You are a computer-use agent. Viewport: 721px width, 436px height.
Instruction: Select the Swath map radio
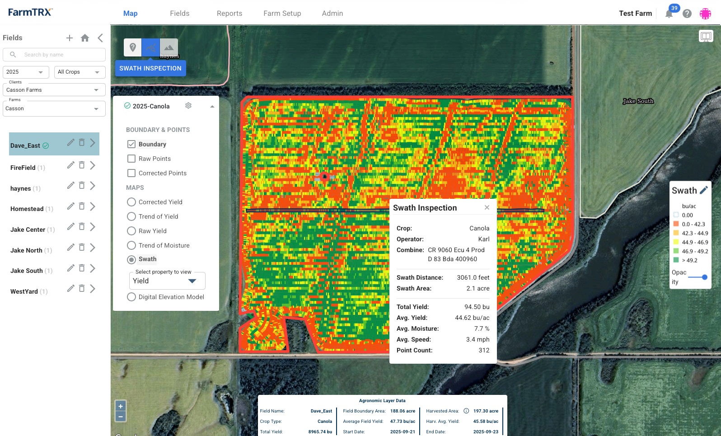131,259
